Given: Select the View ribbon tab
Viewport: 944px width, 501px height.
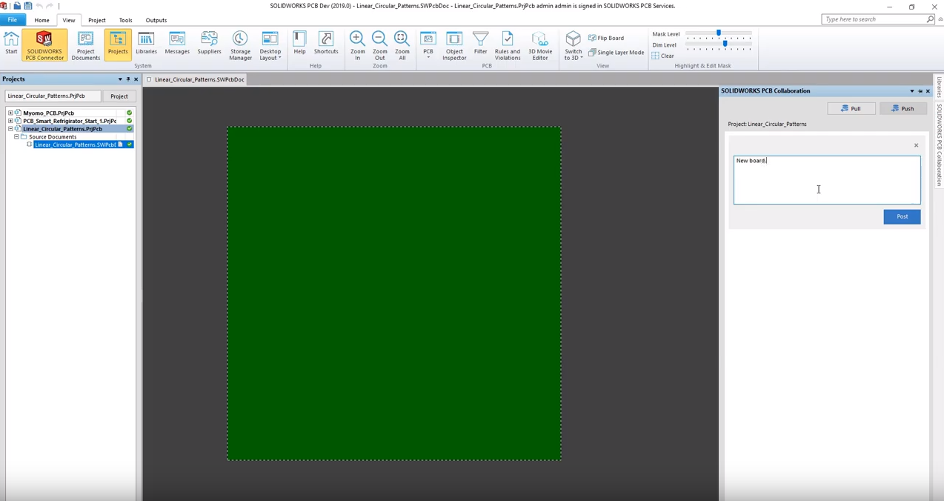Looking at the screenshot, I should (x=68, y=20).
